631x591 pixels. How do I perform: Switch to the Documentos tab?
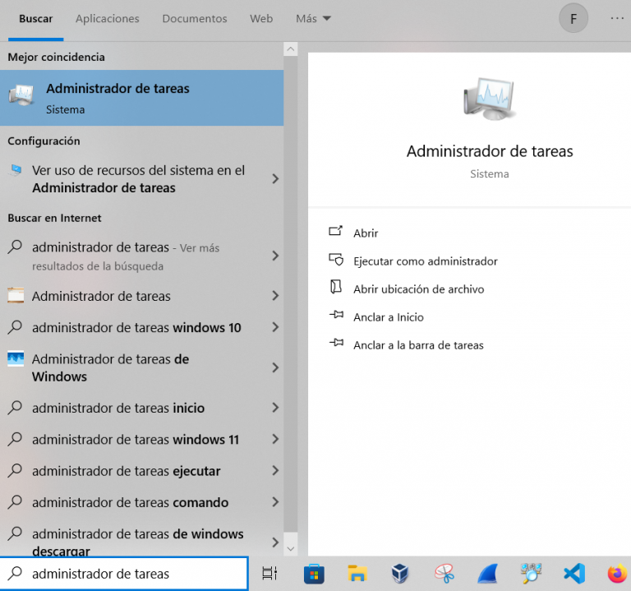(x=194, y=18)
